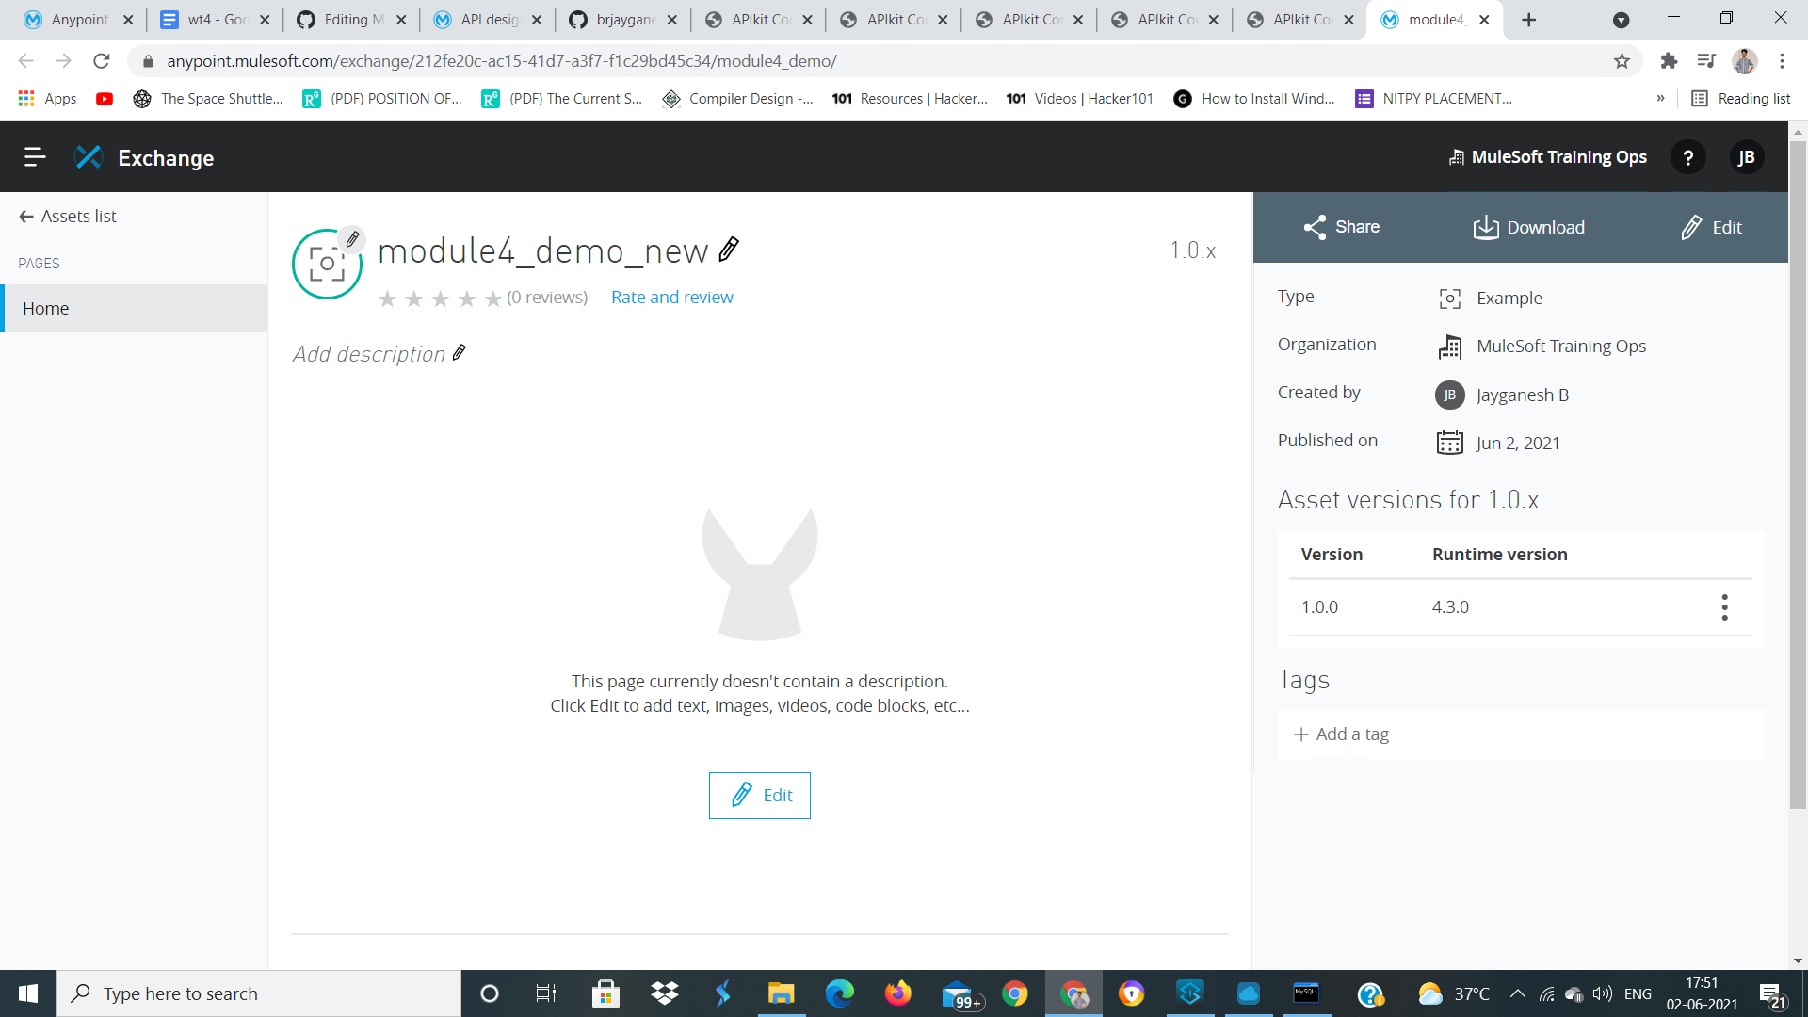Image resolution: width=1808 pixels, height=1017 pixels.
Task: Switch to the Home page tab
Action: 45,308
